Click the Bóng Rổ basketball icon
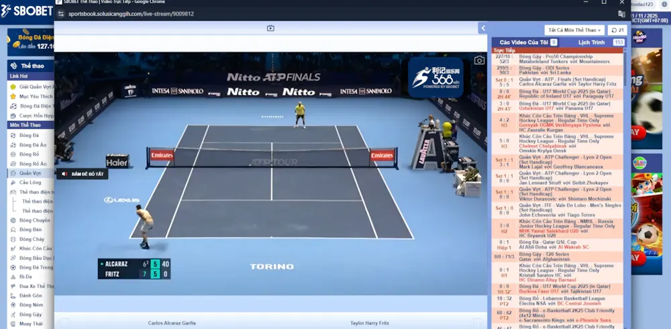Screen dimensions: 671x329 pyautogui.click(x=13, y=154)
